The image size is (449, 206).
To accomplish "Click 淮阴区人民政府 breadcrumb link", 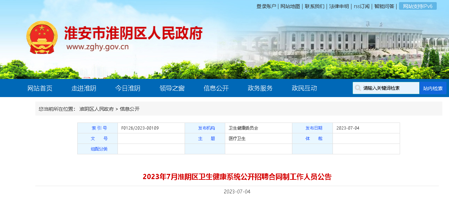I will point(97,109).
